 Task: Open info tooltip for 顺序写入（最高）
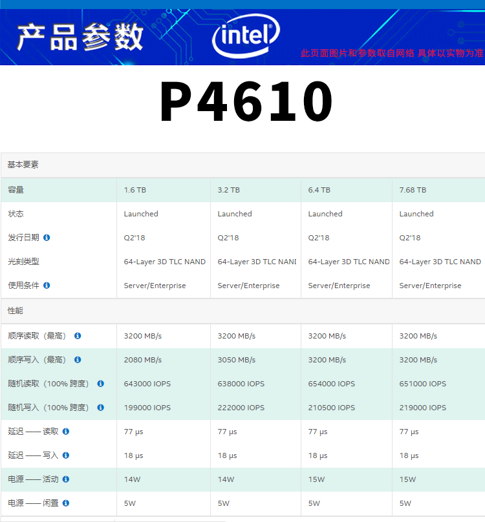point(78,360)
